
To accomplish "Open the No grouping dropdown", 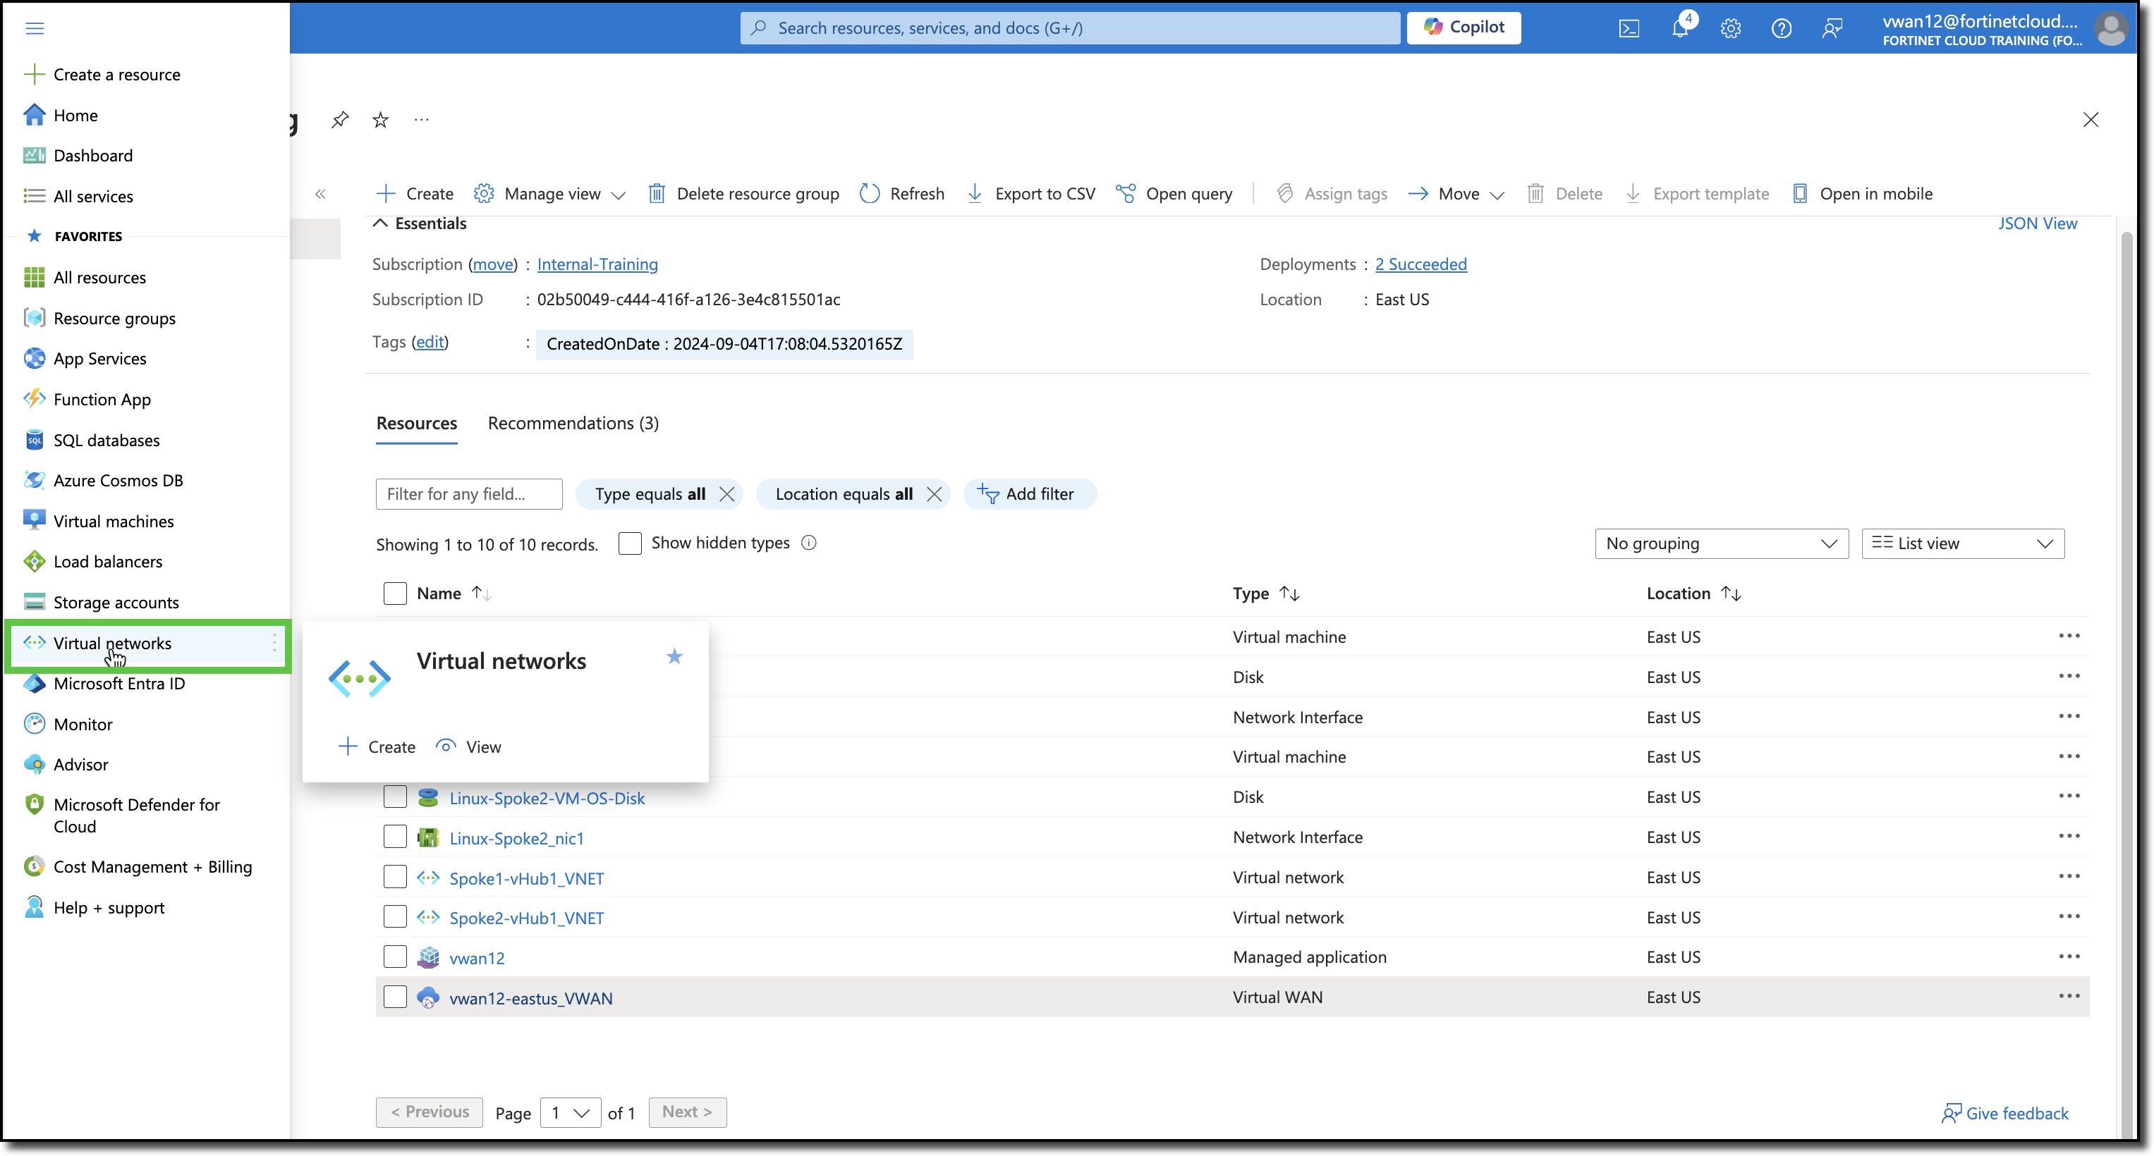I will [1721, 543].
